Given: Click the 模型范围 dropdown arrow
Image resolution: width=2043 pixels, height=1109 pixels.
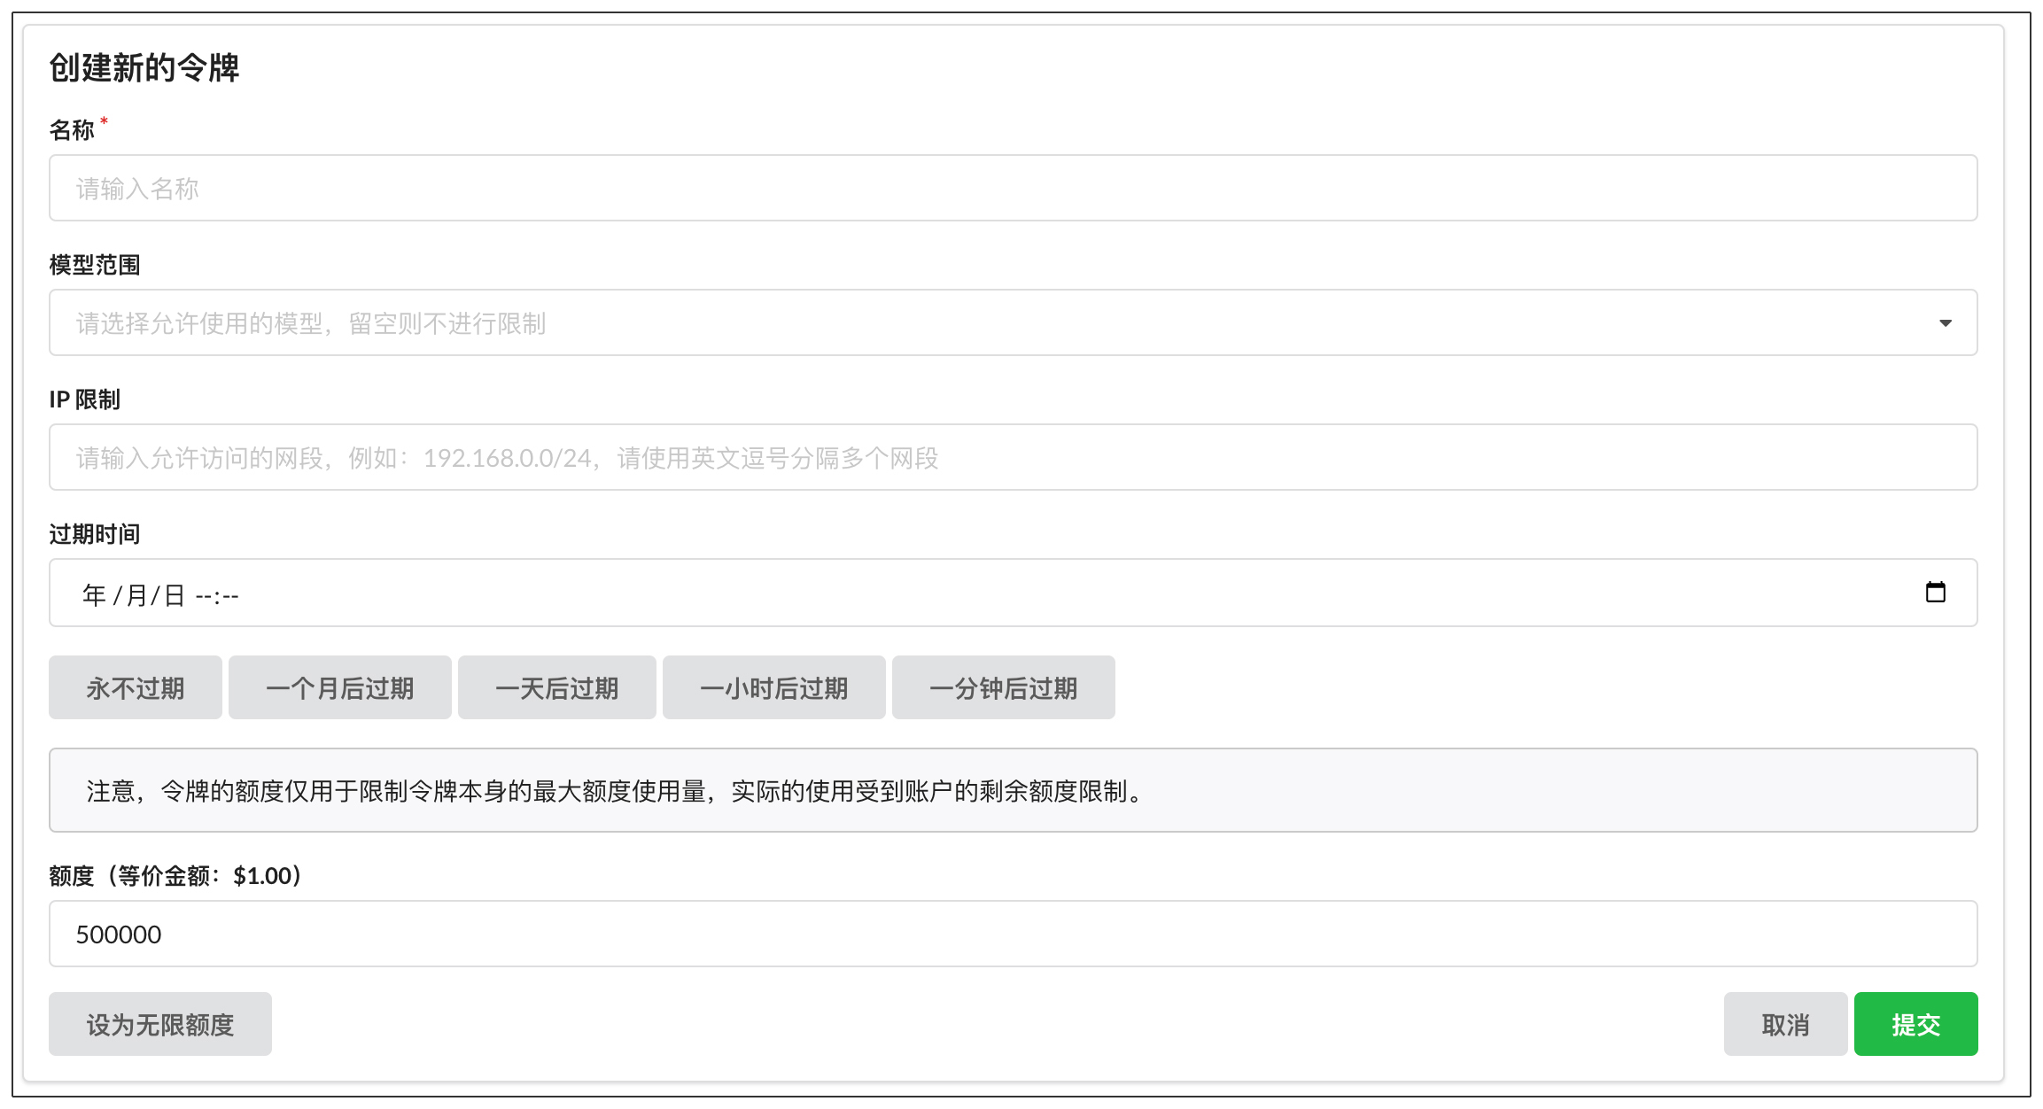Looking at the screenshot, I should [x=1945, y=323].
